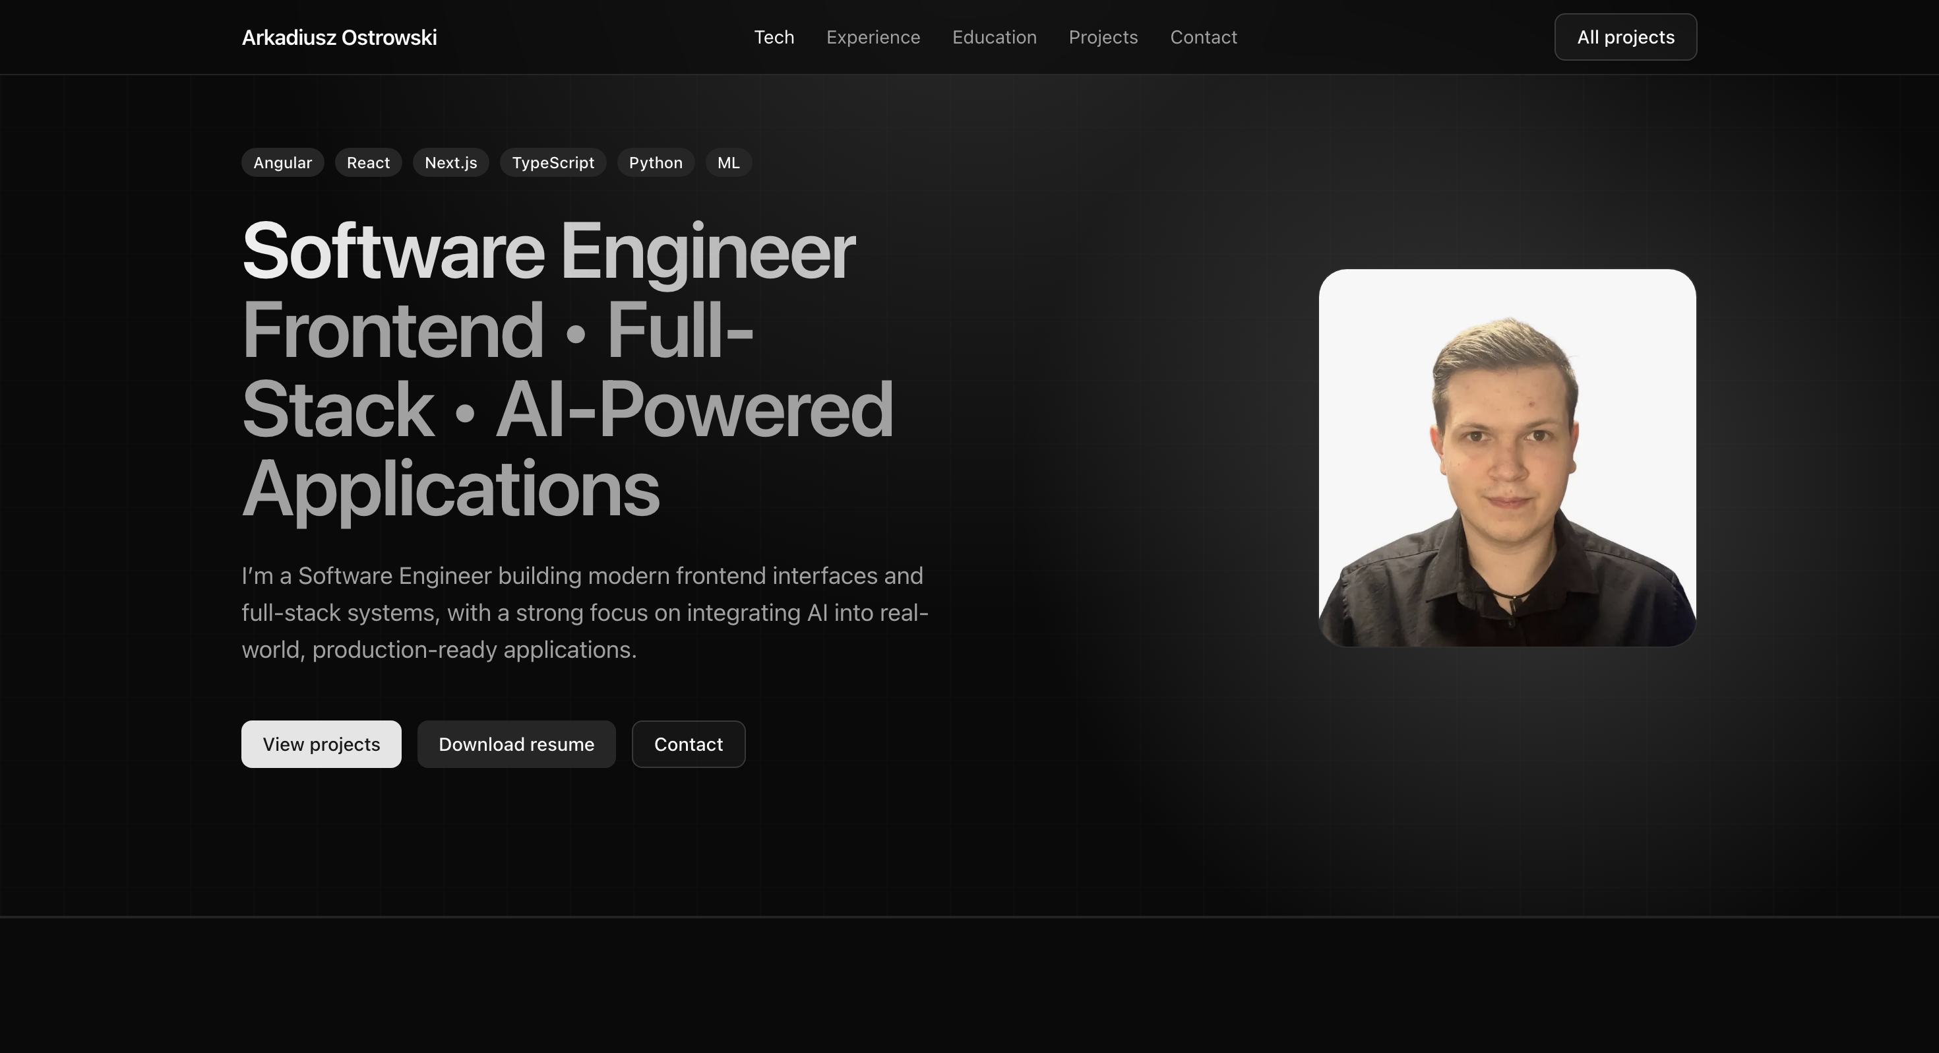This screenshot has height=1053, width=1939.
Task: Select the React tag chip
Action: [x=368, y=163]
